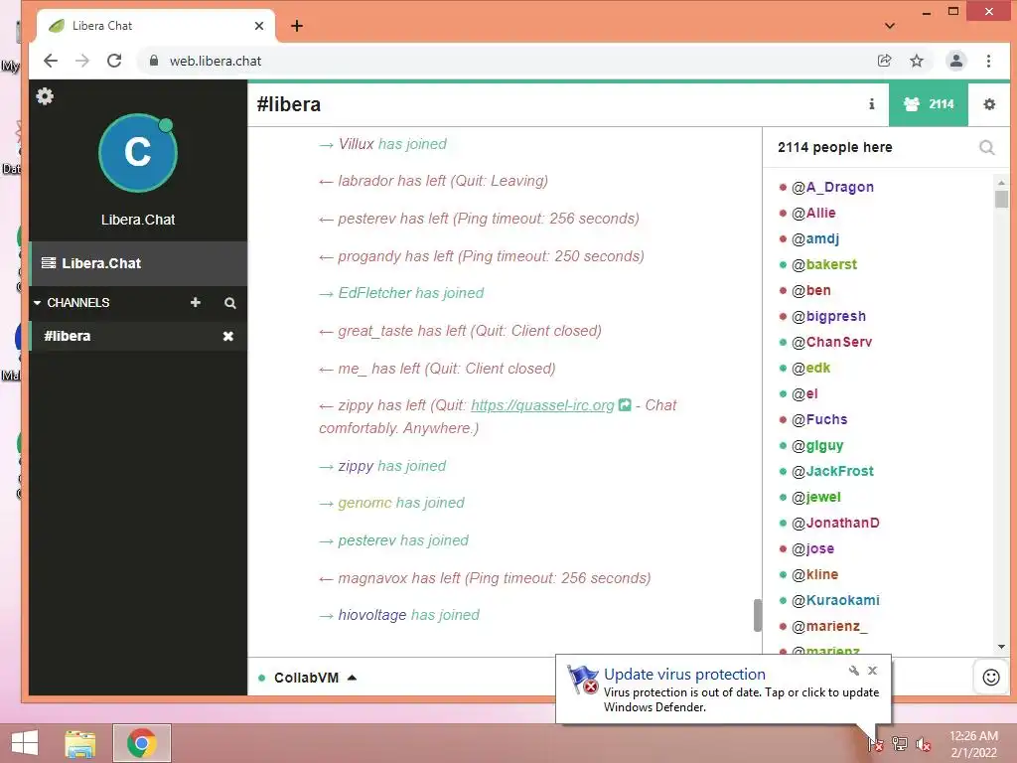Image resolution: width=1017 pixels, height=763 pixels.
Task: Click the genomc nickname
Action: pyautogui.click(x=365, y=503)
